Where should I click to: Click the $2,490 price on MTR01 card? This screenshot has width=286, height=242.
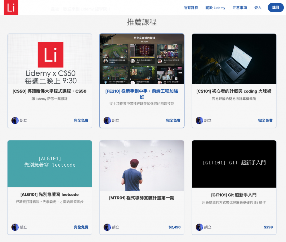175,227
